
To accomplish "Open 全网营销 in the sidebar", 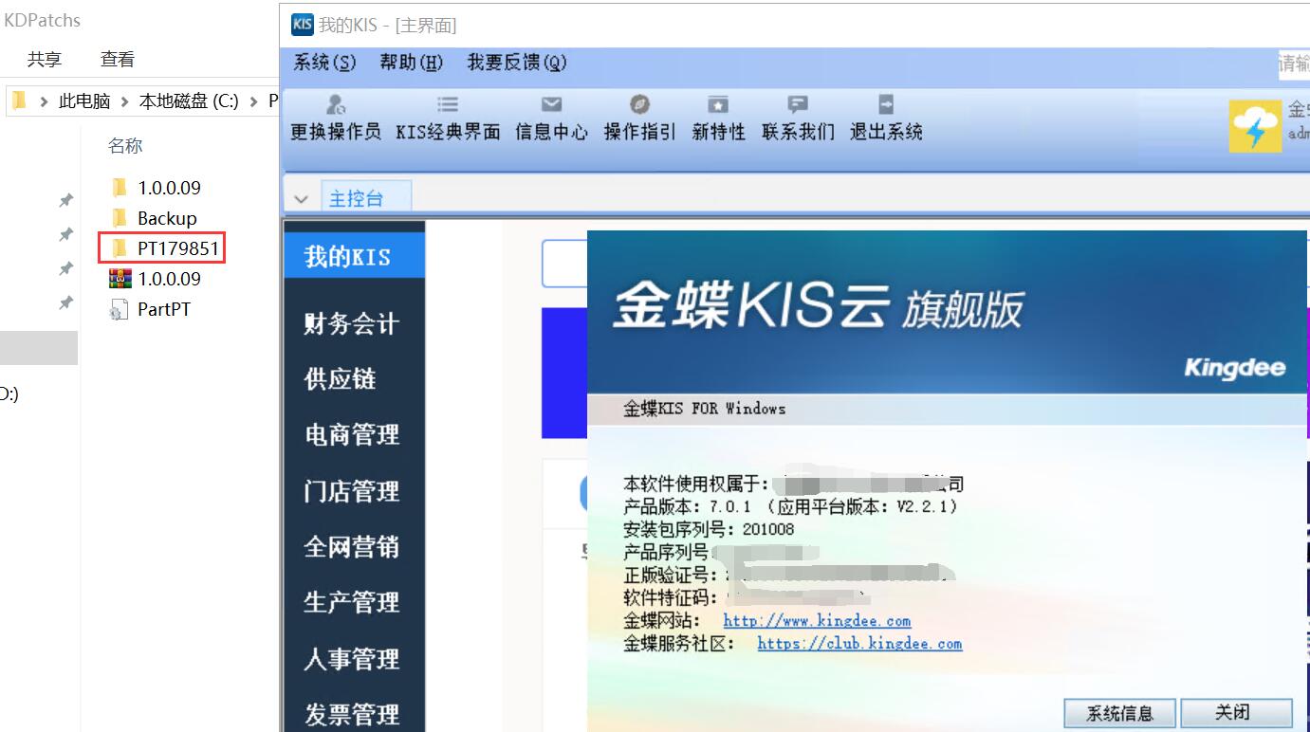I will click(x=354, y=547).
